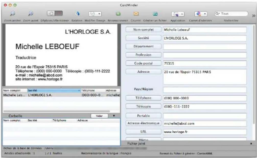Click the Société field button
Image resolution: width=257 pixels, height=158 pixels.
[x=143, y=38]
